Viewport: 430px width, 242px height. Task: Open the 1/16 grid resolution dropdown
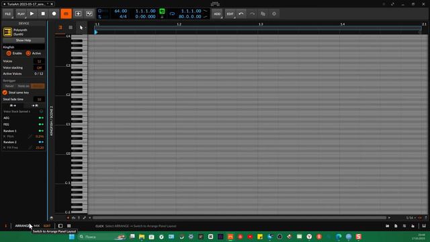pos(411,218)
